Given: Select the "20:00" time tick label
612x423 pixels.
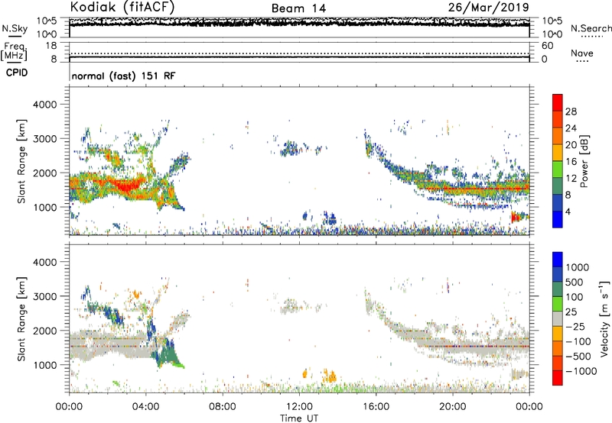Looking at the screenshot, I should (x=452, y=407).
